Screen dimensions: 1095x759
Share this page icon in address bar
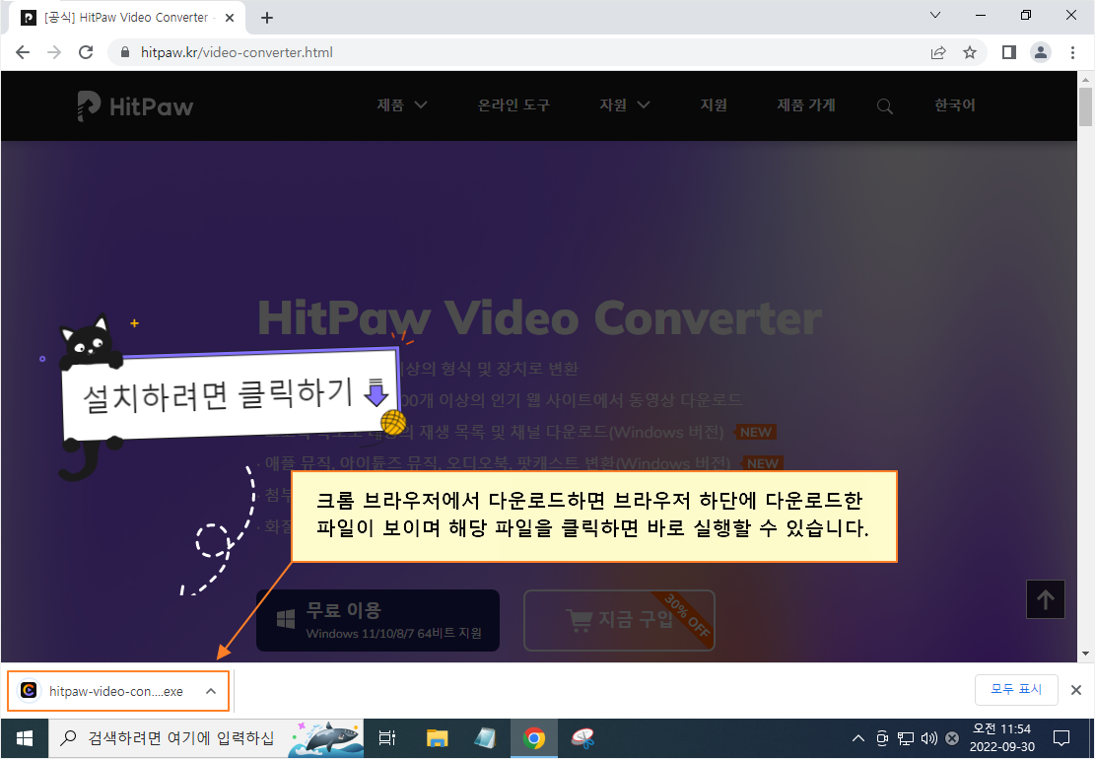click(x=938, y=52)
